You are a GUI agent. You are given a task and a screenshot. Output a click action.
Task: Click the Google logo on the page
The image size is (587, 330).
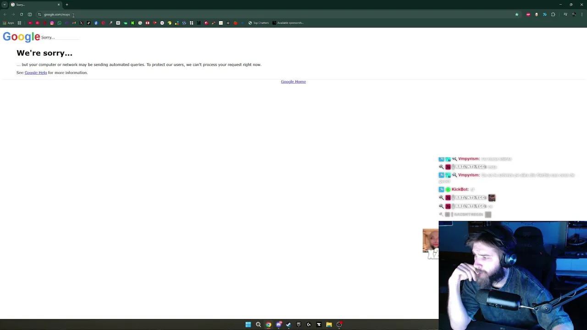[22, 37]
